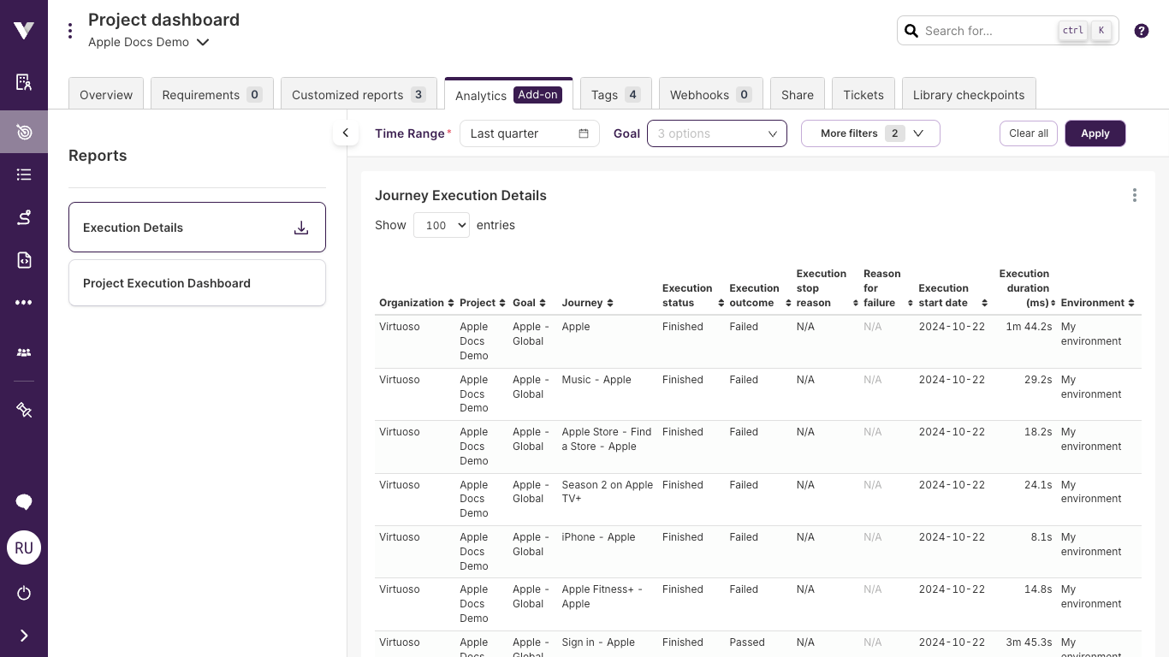Sort by the Execution start date column
The width and height of the screenshot is (1169, 657).
pos(952,296)
